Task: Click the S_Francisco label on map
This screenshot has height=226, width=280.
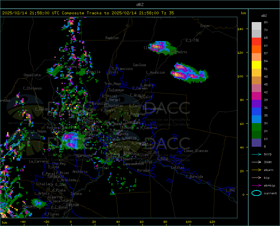Action: pyautogui.click(x=122, y=69)
